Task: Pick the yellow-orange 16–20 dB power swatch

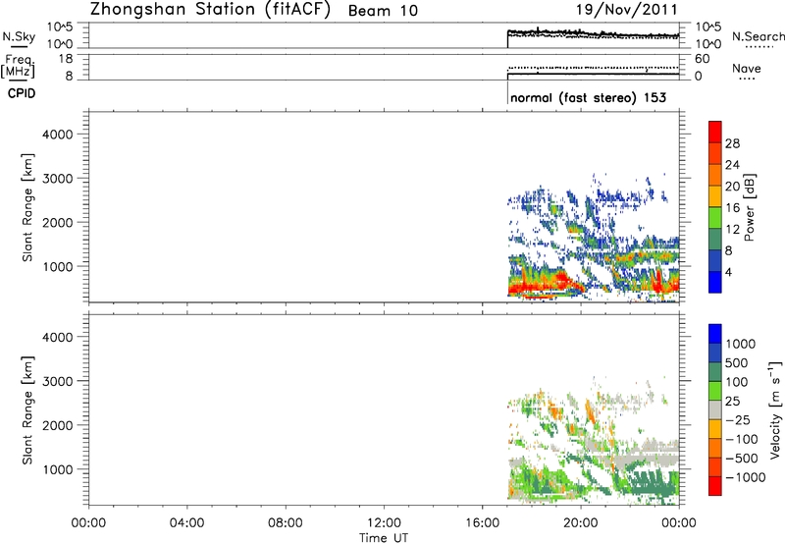Action: coord(715,196)
